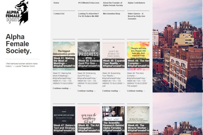Click the Alpha Female Society. site title
203x135 pixels.
pyautogui.click(x=18, y=44)
